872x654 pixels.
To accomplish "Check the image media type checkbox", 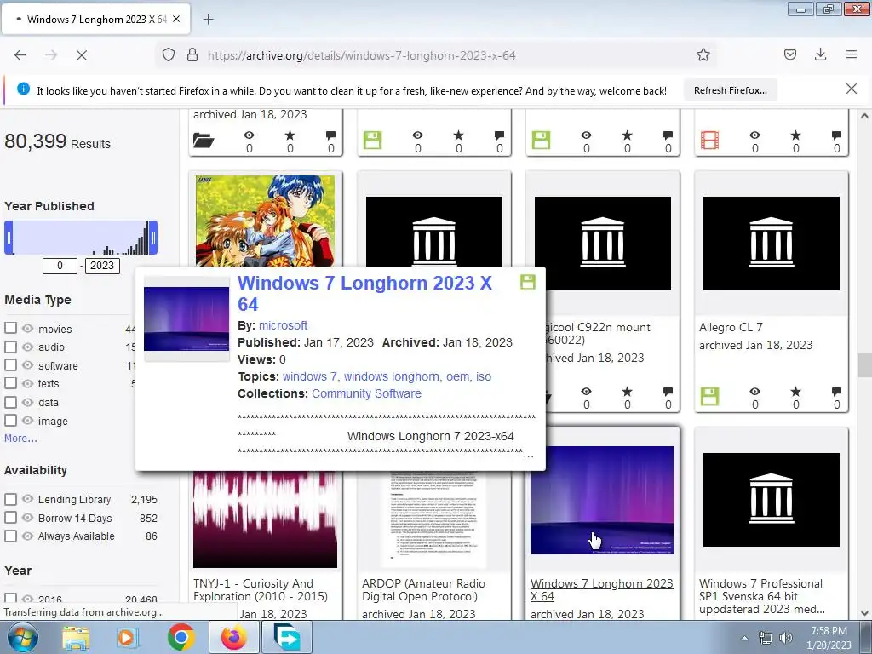I will click(x=10, y=421).
